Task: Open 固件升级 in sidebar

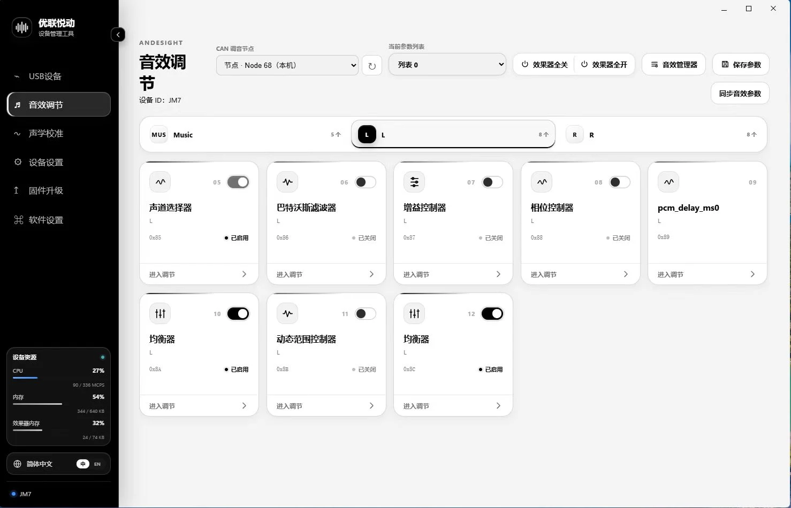Action: [59, 191]
